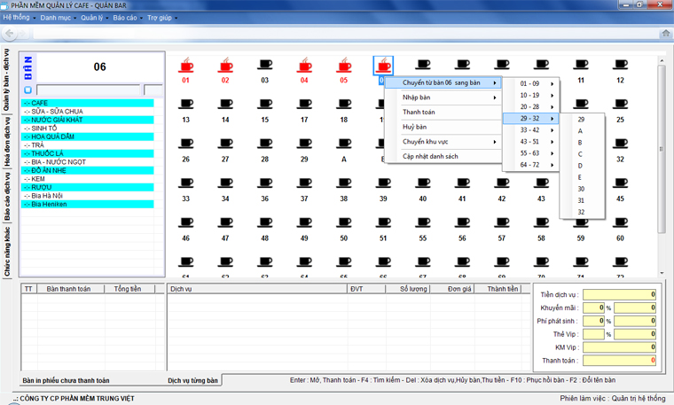Select the CAFE category row

click(87, 103)
